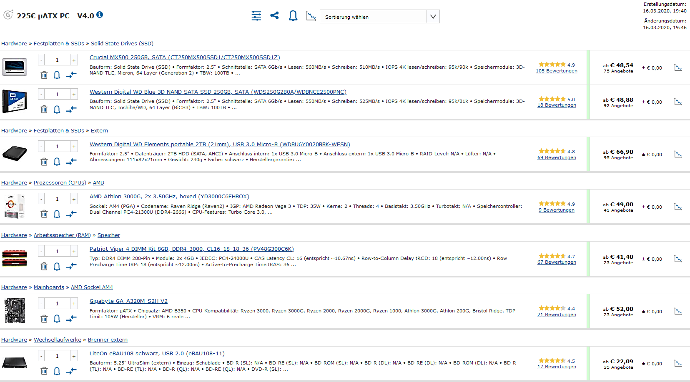The image size is (690, 382).
Task: Open the Crucial MX500 250GB product link
Action: click(x=185, y=57)
